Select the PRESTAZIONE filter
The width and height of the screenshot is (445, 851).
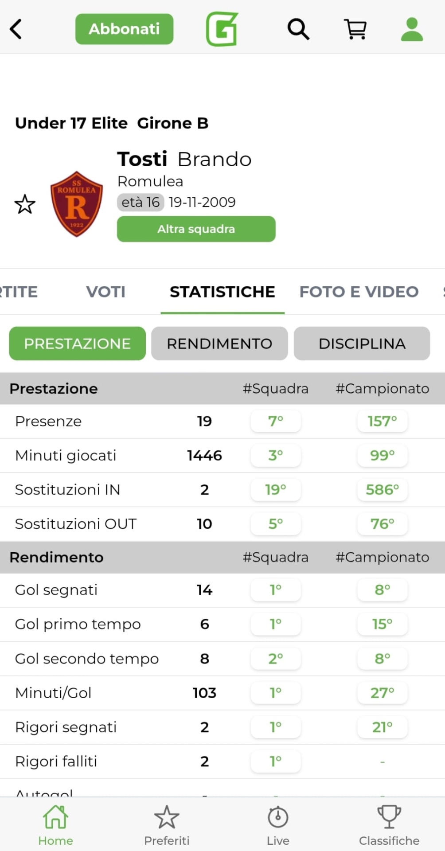point(77,344)
